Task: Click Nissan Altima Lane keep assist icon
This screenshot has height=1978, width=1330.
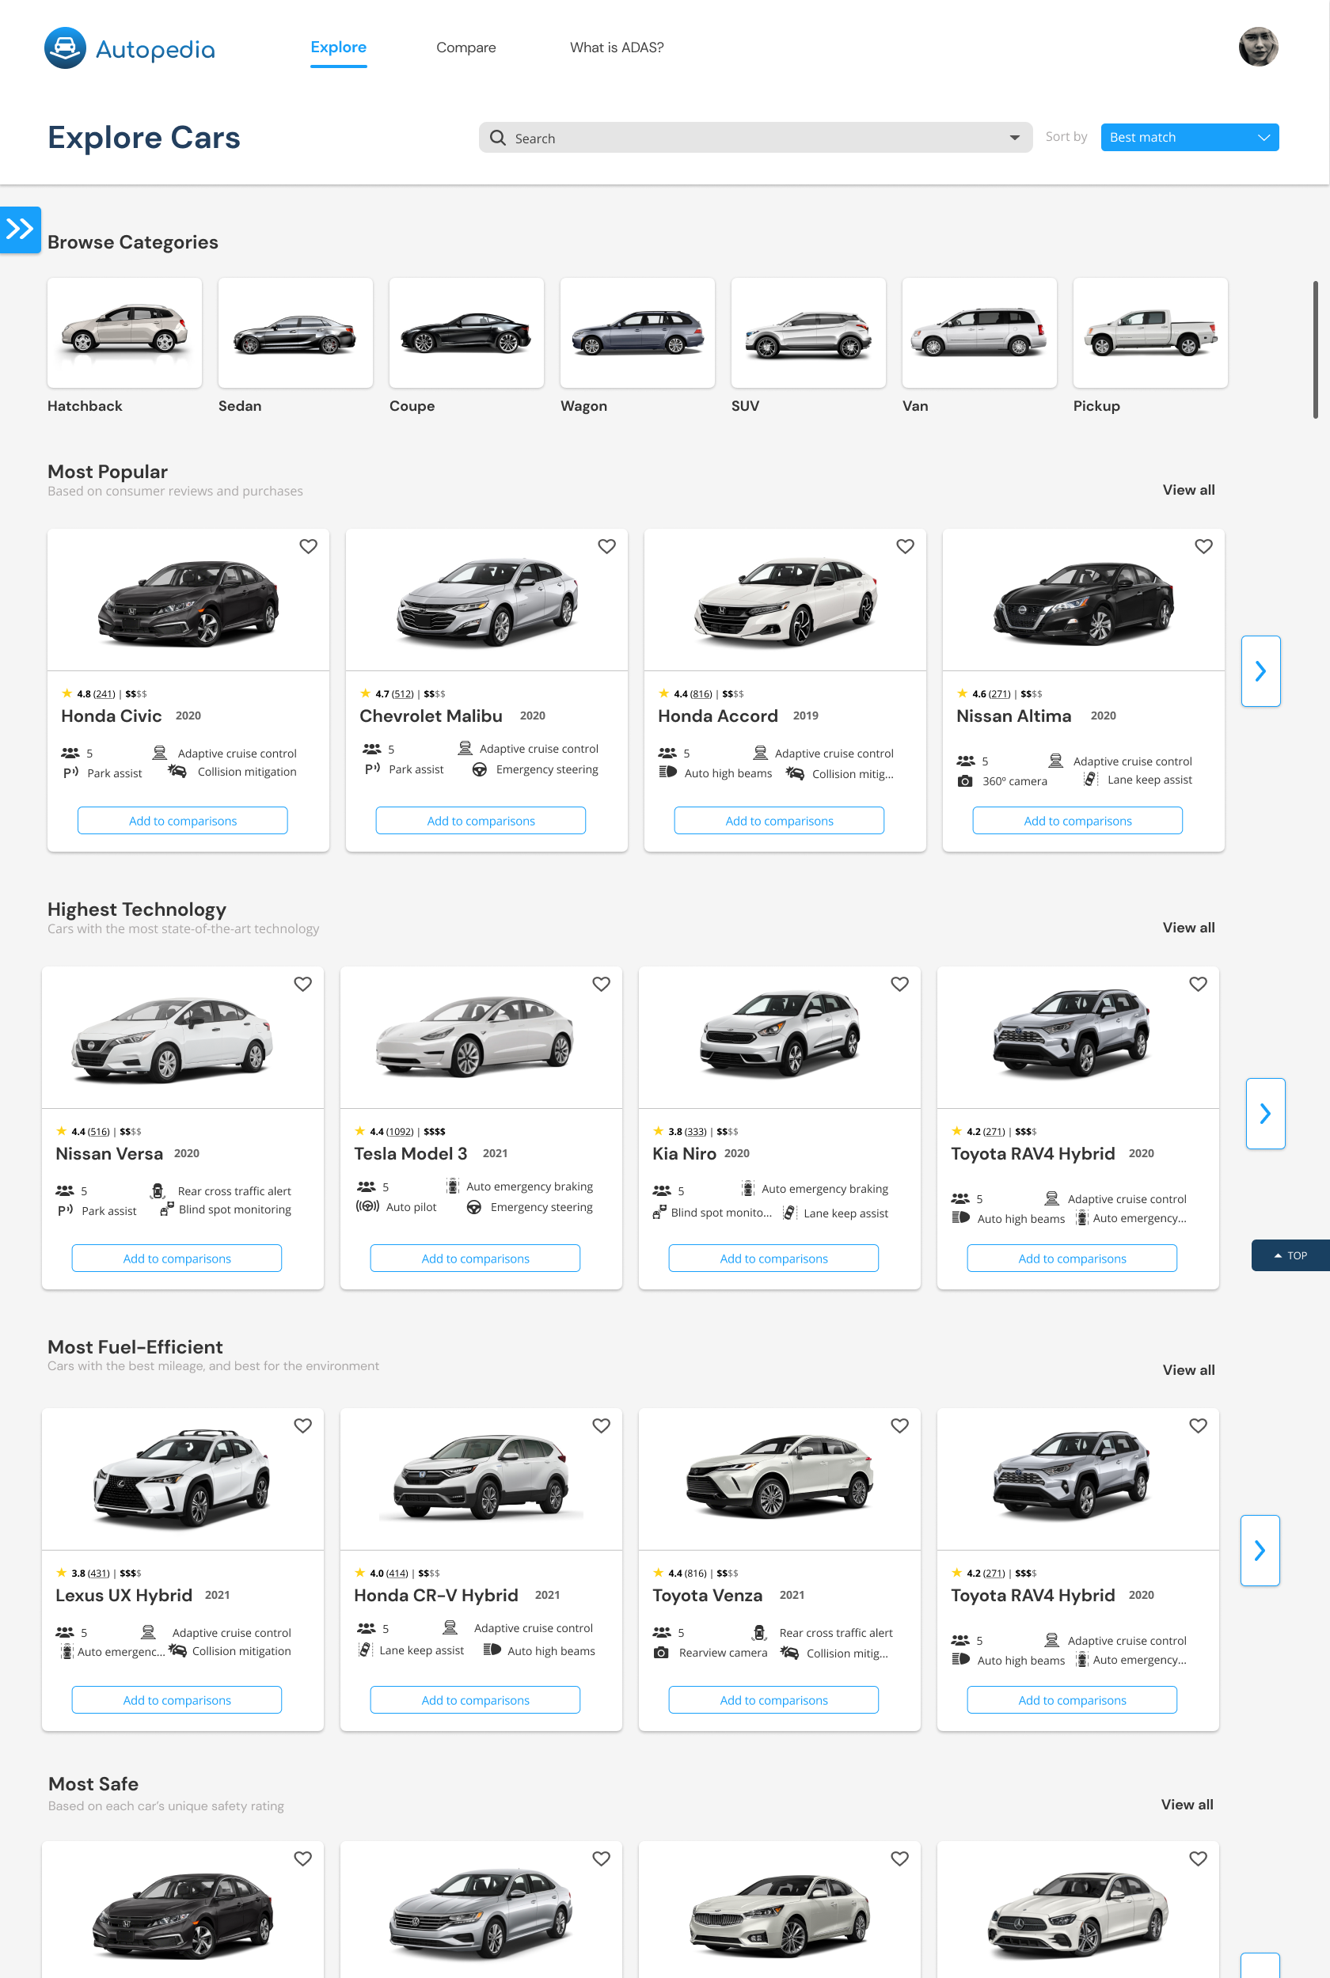Action: pos(1091,779)
